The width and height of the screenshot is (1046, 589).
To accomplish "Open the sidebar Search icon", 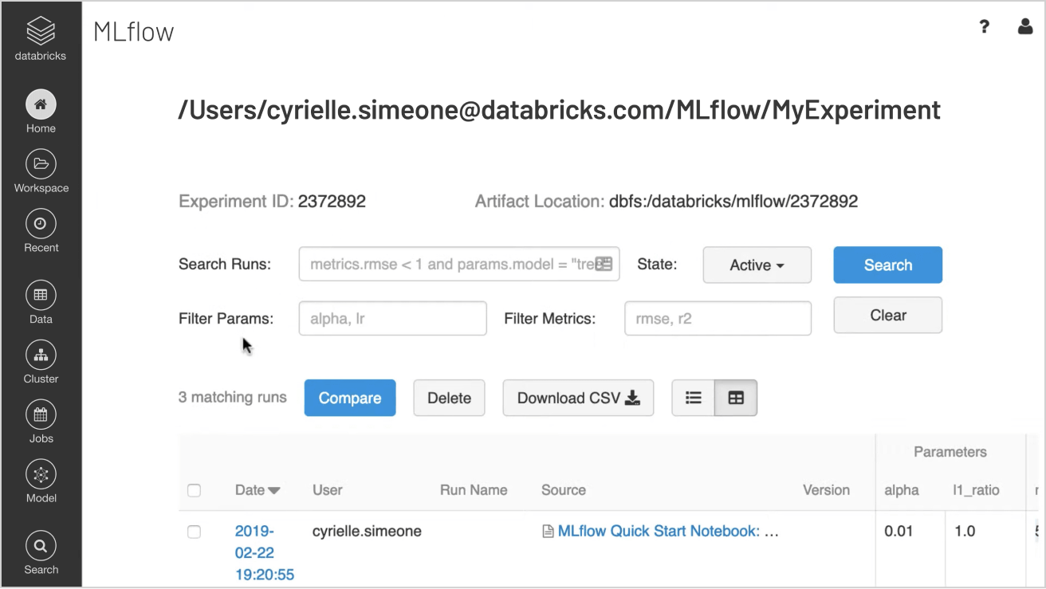I will pos(41,546).
